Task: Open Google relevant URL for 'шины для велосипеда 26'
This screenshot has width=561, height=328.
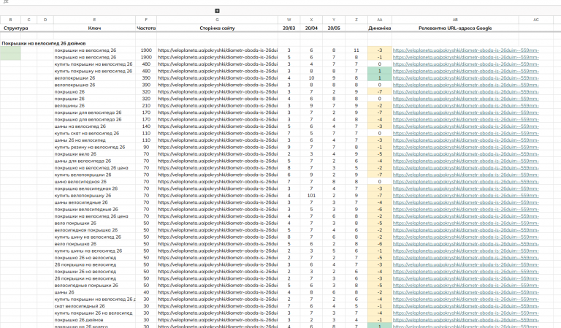Action: point(465,161)
